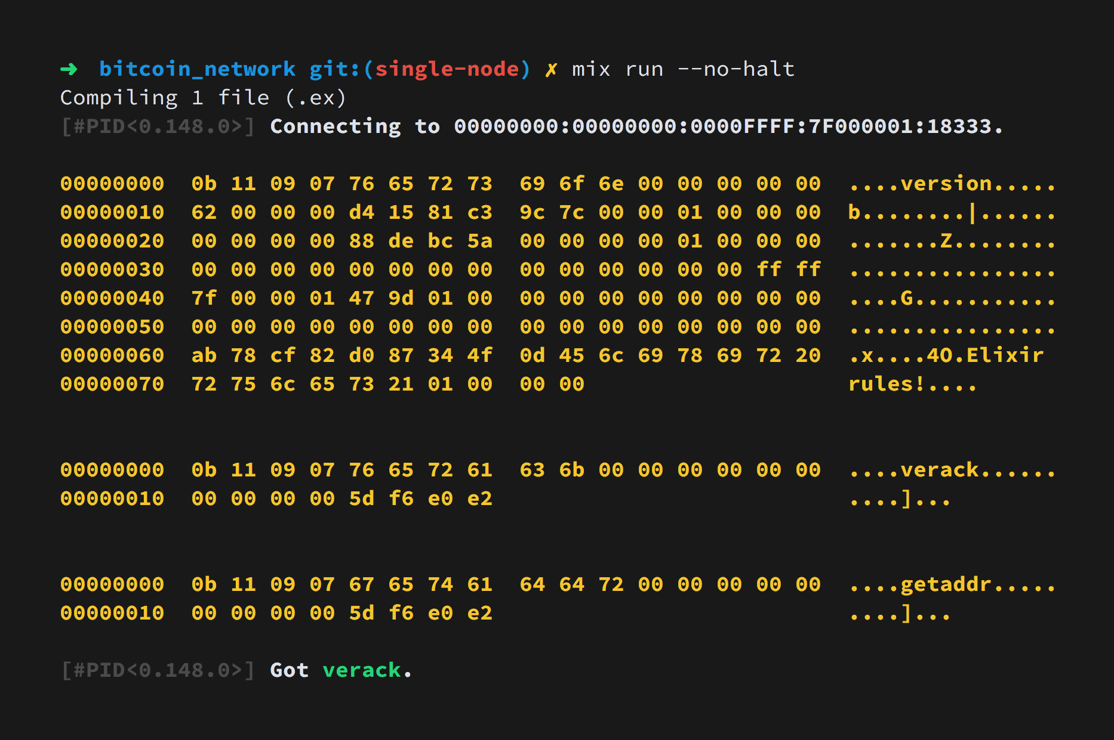Click the green verack word
This screenshot has width=1114, height=740.
point(362,670)
